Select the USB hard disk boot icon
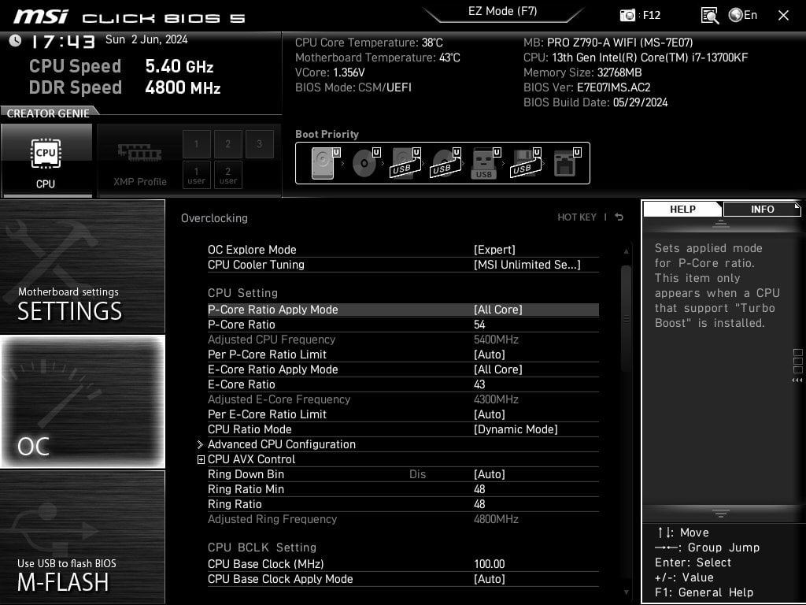 pos(406,163)
